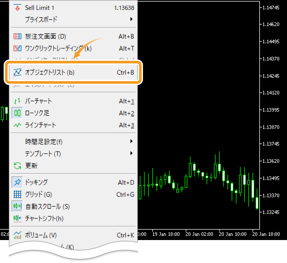Toggle 自動スクロール (S) option
The width and height of the screenshot is (287, 263).
point(73,206)
